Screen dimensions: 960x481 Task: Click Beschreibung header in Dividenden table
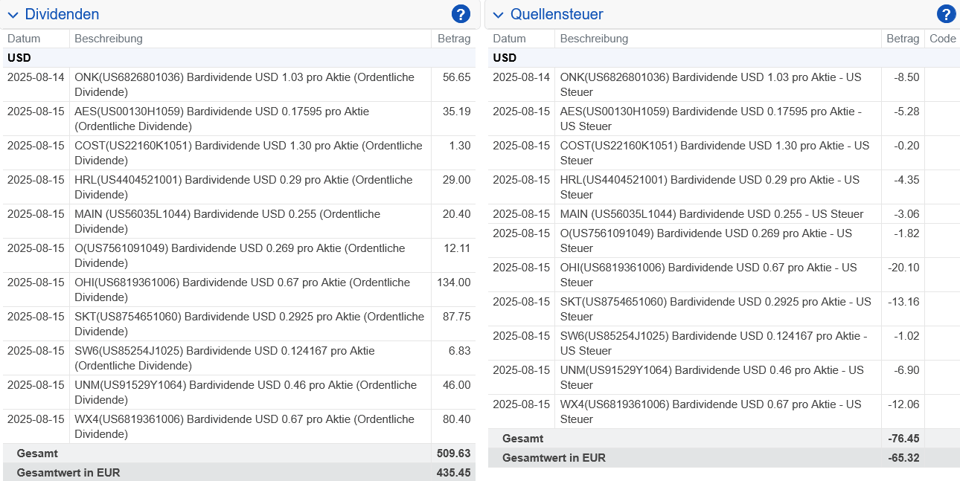(x=109, y=39)
